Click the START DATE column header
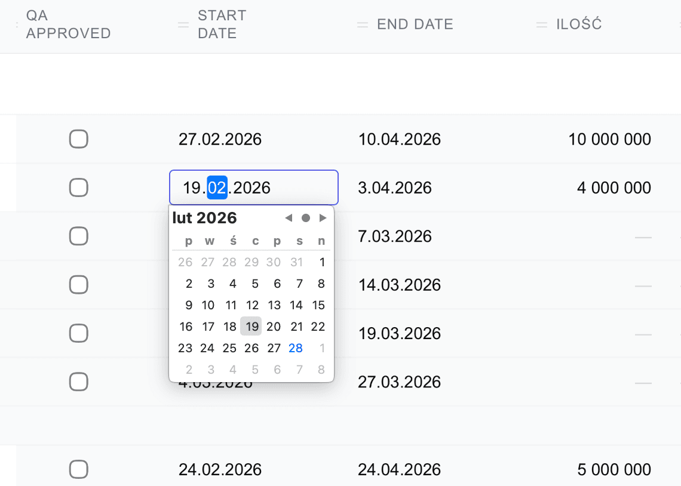 (x=222, y=24)
